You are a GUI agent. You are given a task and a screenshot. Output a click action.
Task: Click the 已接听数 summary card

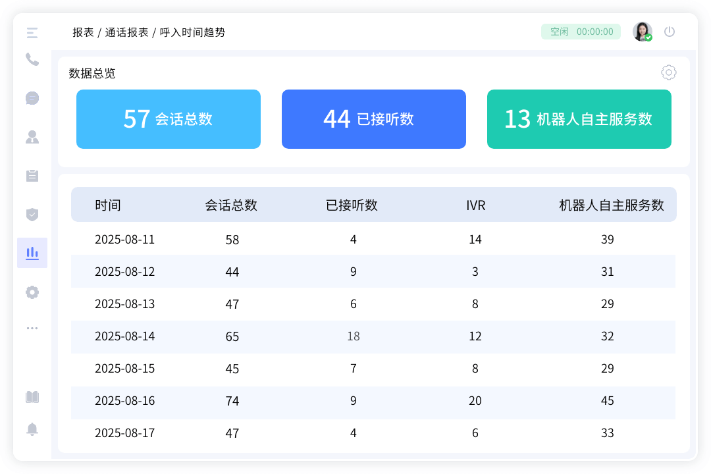(374, 119)
